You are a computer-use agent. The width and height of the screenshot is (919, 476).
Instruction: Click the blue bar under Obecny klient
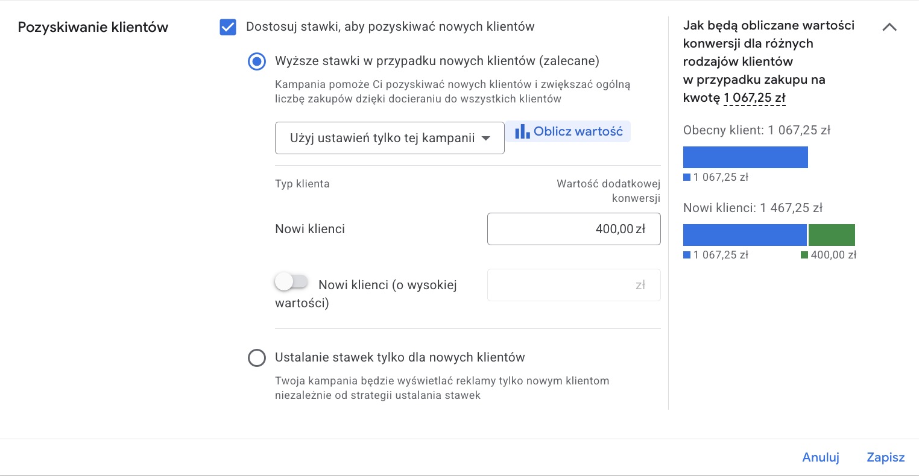click(745, 157)
